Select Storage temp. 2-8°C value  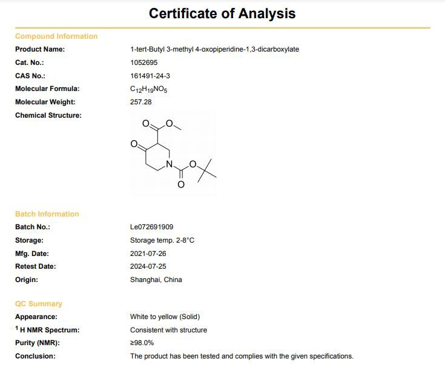pos(162,240)
